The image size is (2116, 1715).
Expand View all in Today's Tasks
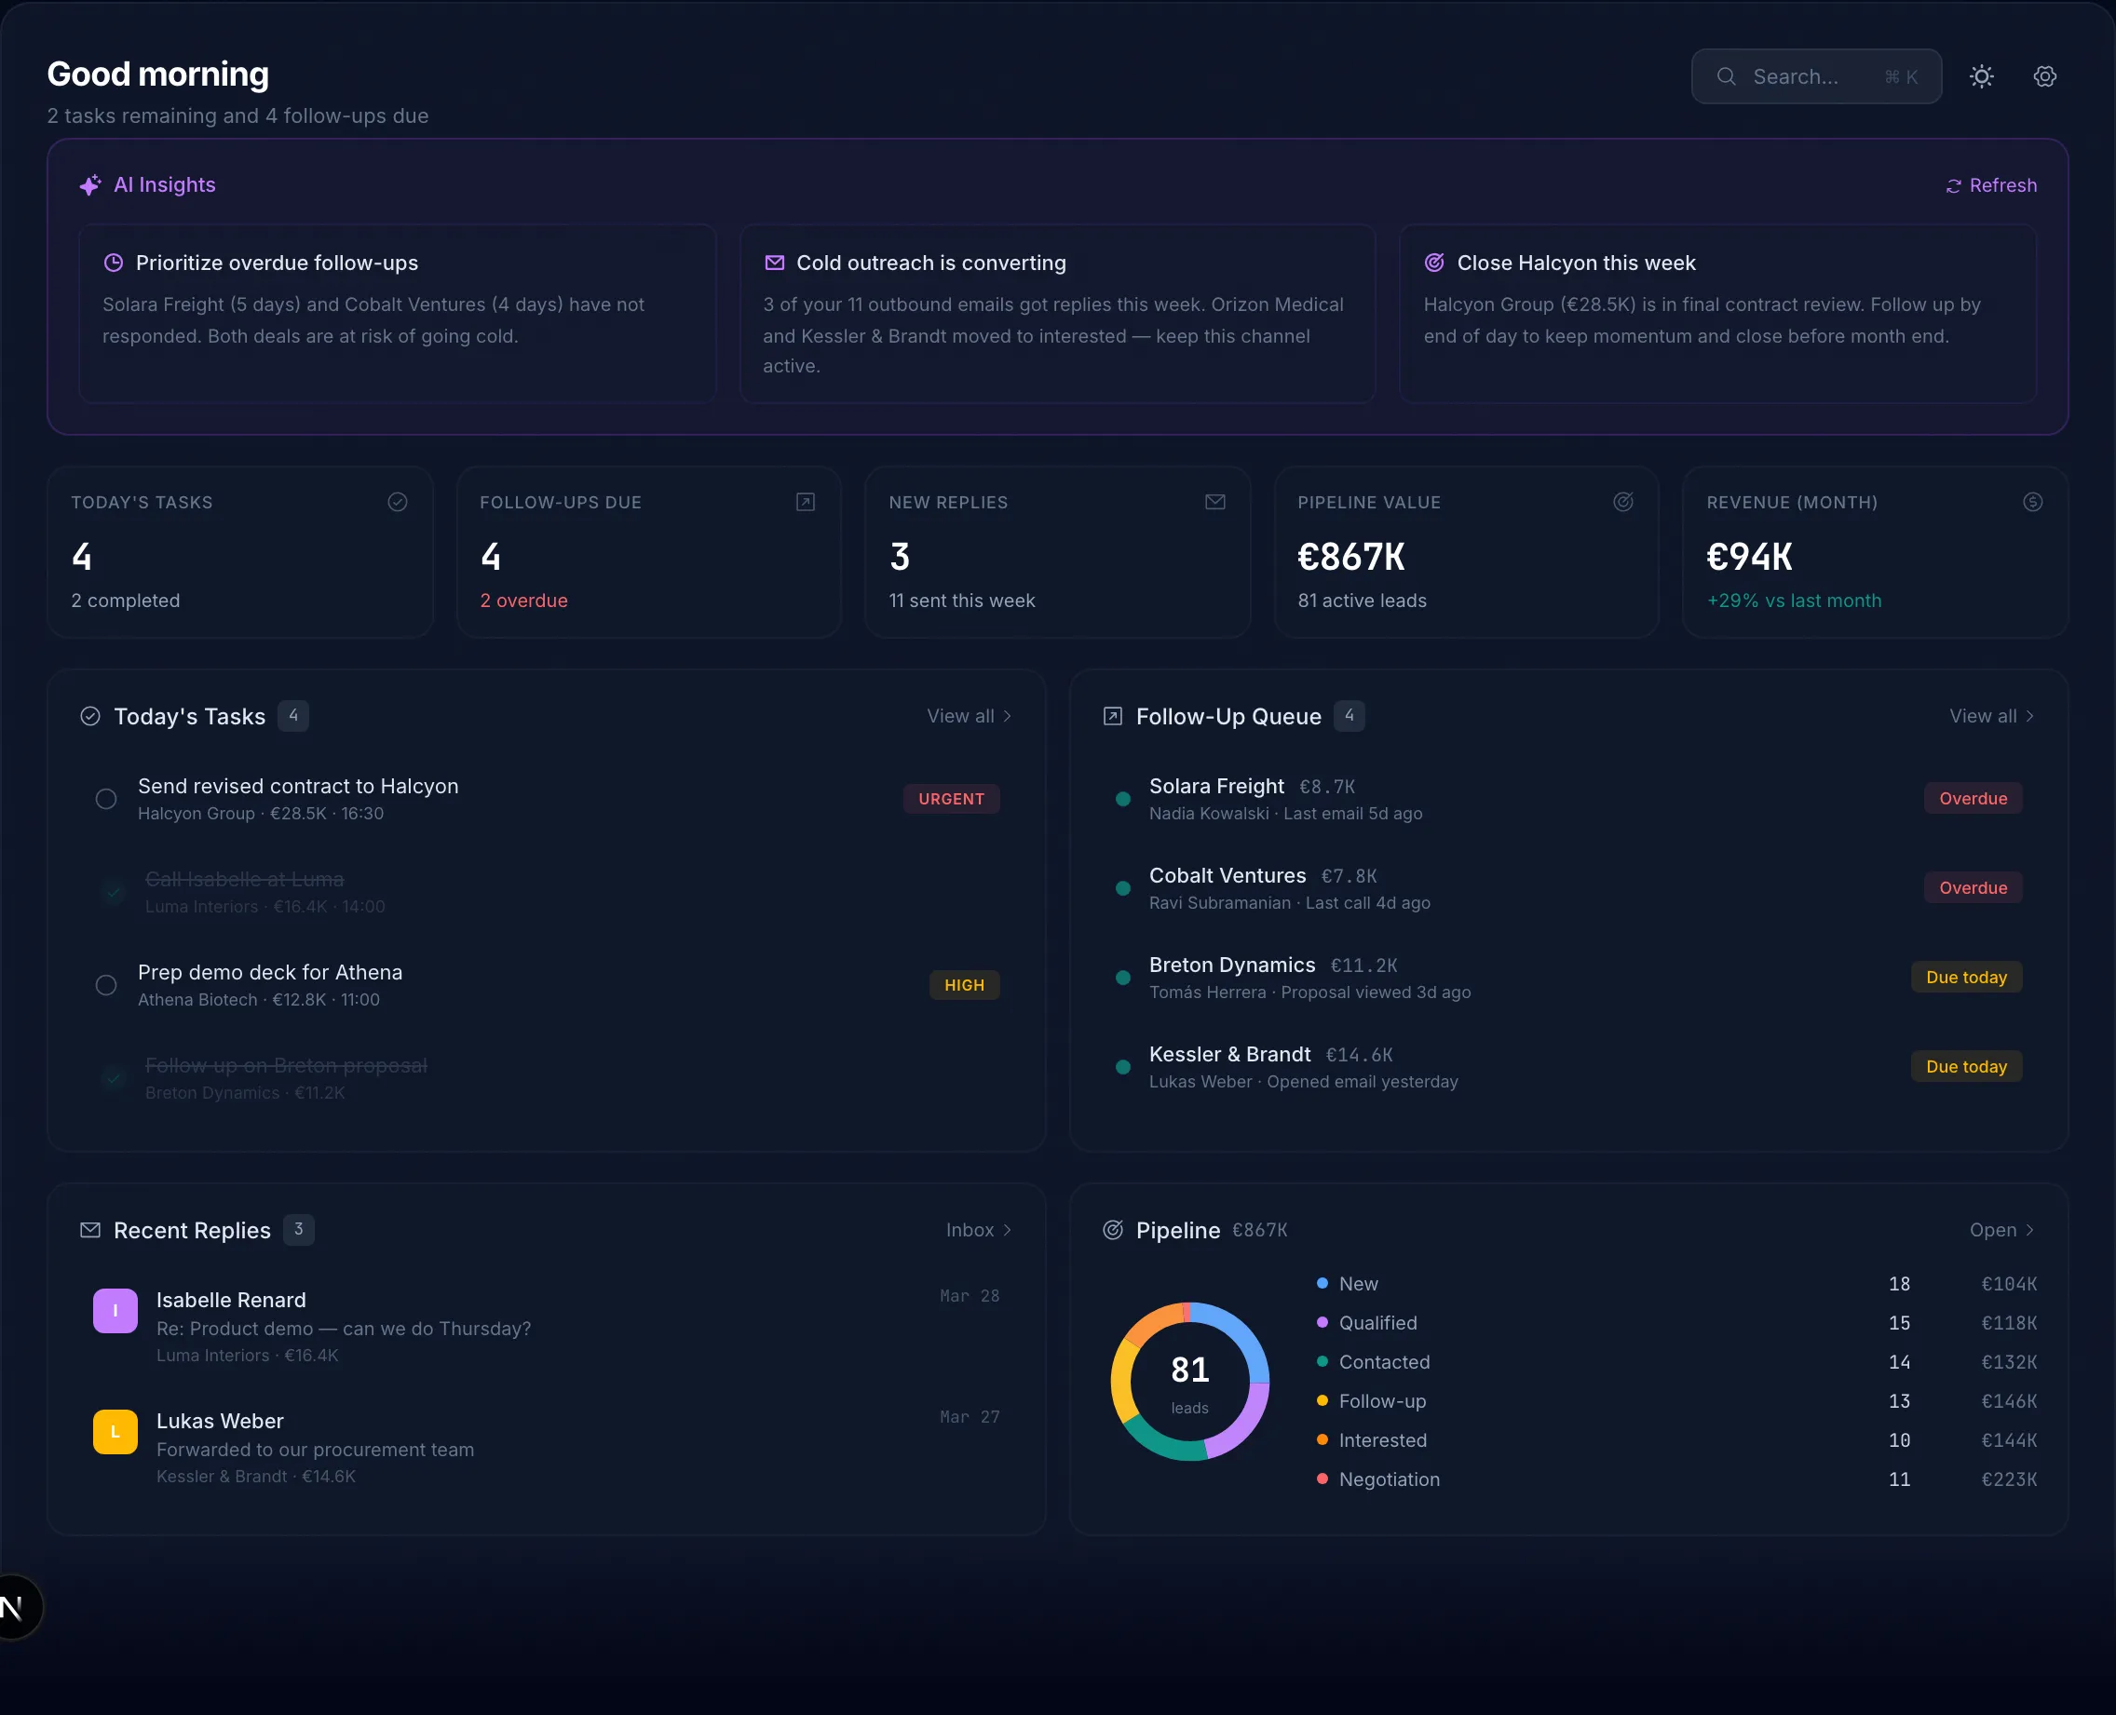[970, 715]
